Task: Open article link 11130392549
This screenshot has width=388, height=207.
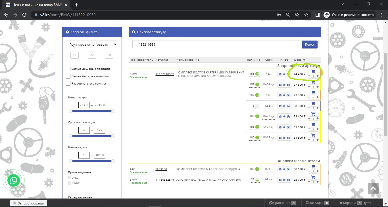Action: [x=165, y=180]
